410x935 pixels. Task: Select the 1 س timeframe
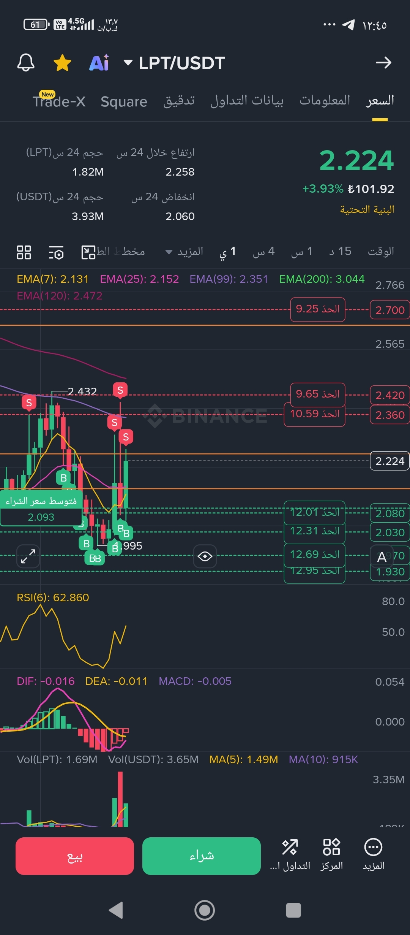(x=302, y=252)
